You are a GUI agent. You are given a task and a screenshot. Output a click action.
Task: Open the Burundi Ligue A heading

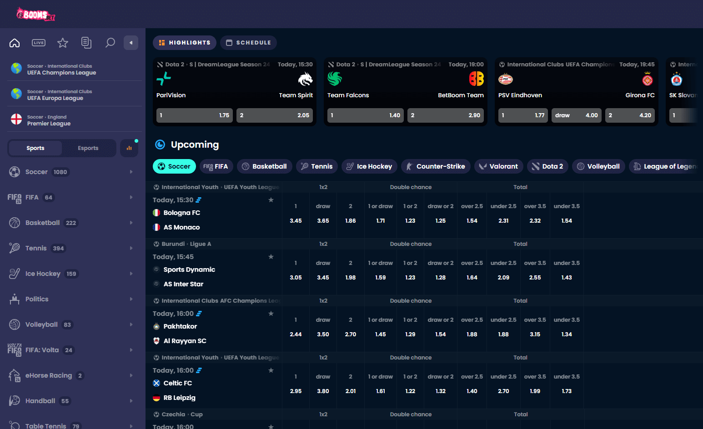pos(186,244)
